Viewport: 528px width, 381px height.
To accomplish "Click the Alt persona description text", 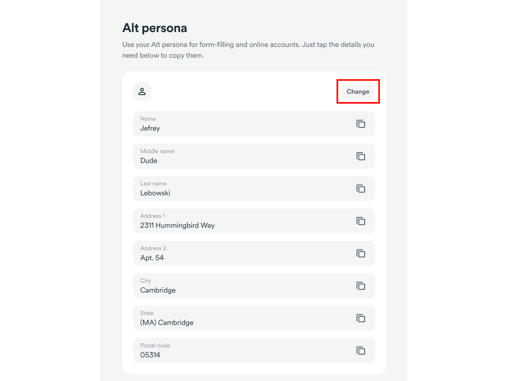I will click(x=248, y=50).
